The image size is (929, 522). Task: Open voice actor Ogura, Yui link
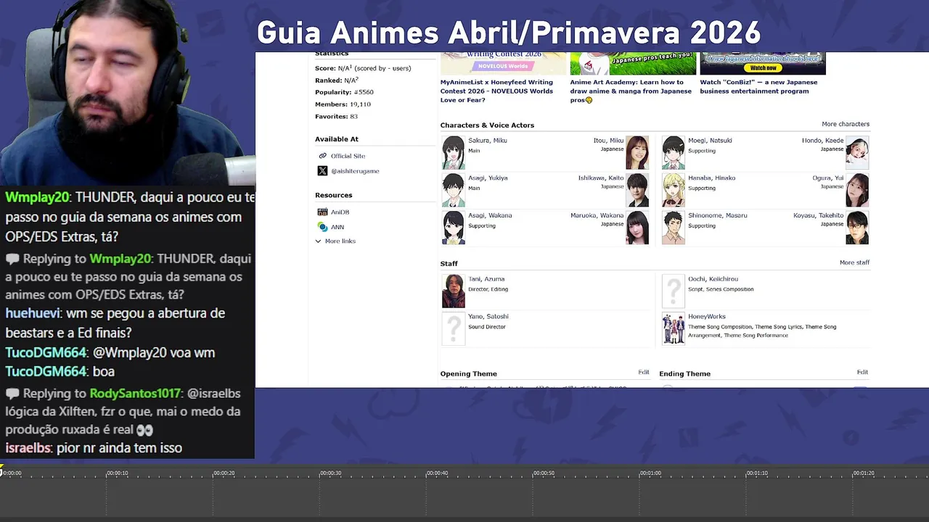pyautogui.click(x=828, y=178)
